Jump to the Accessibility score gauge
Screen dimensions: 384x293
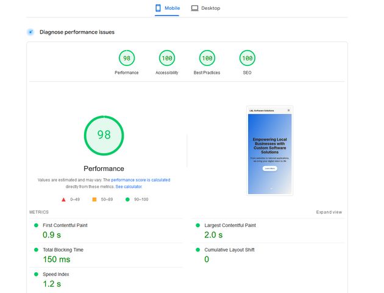tap(167, 58)
